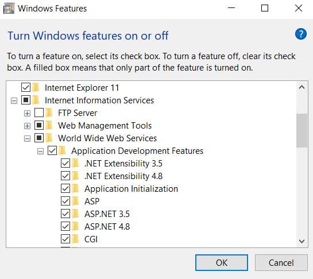Minimize the Windows Features dialog
Screen dimensions: 313x279
coord(231,8)
